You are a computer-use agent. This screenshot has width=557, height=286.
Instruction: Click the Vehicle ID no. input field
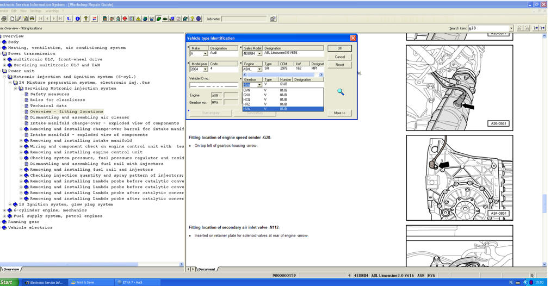[213, 85]
